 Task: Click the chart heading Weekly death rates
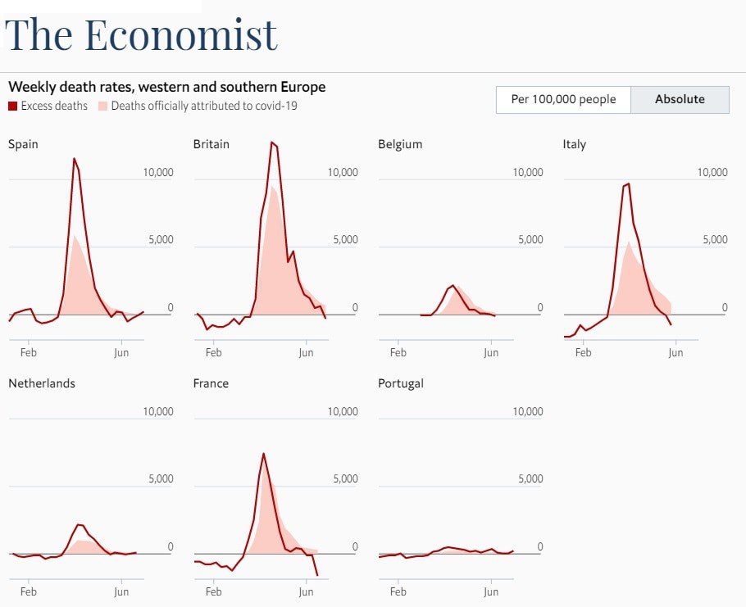[x=166, y=87]
